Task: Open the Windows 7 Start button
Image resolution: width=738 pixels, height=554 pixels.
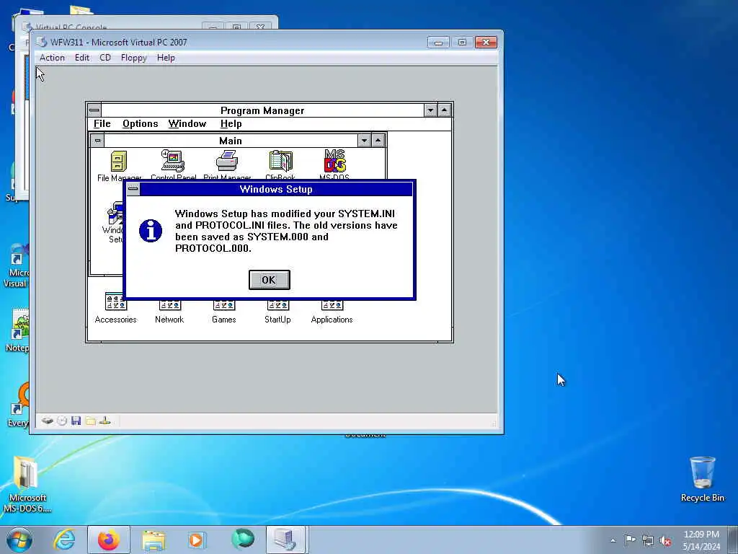Action: (x=19, y=540)
